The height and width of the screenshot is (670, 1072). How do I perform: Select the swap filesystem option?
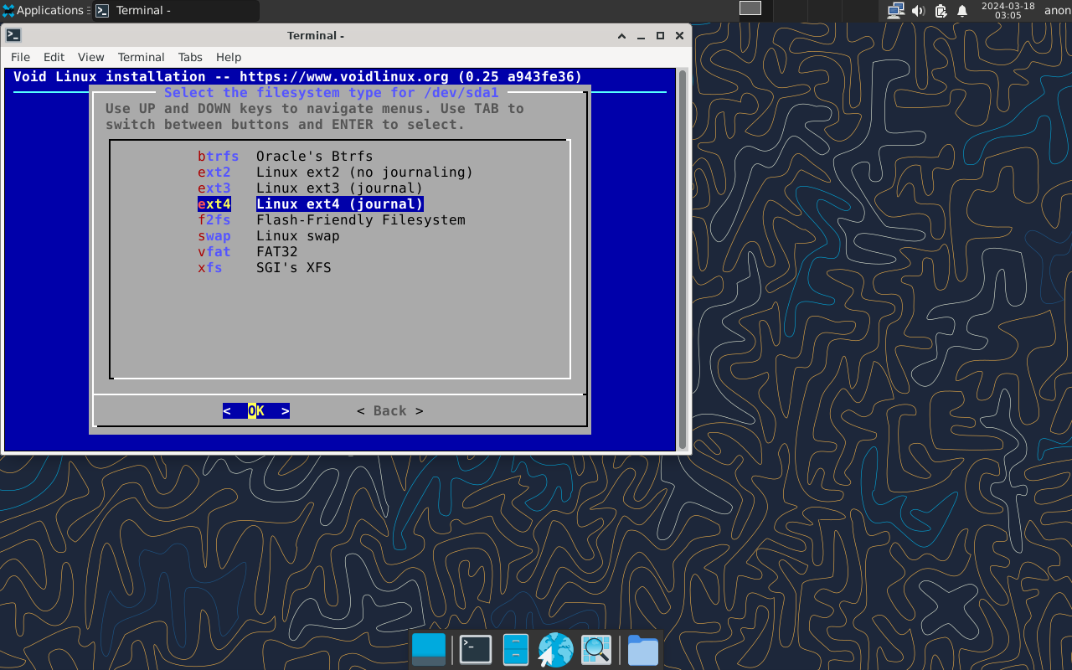tap(214, 236)
